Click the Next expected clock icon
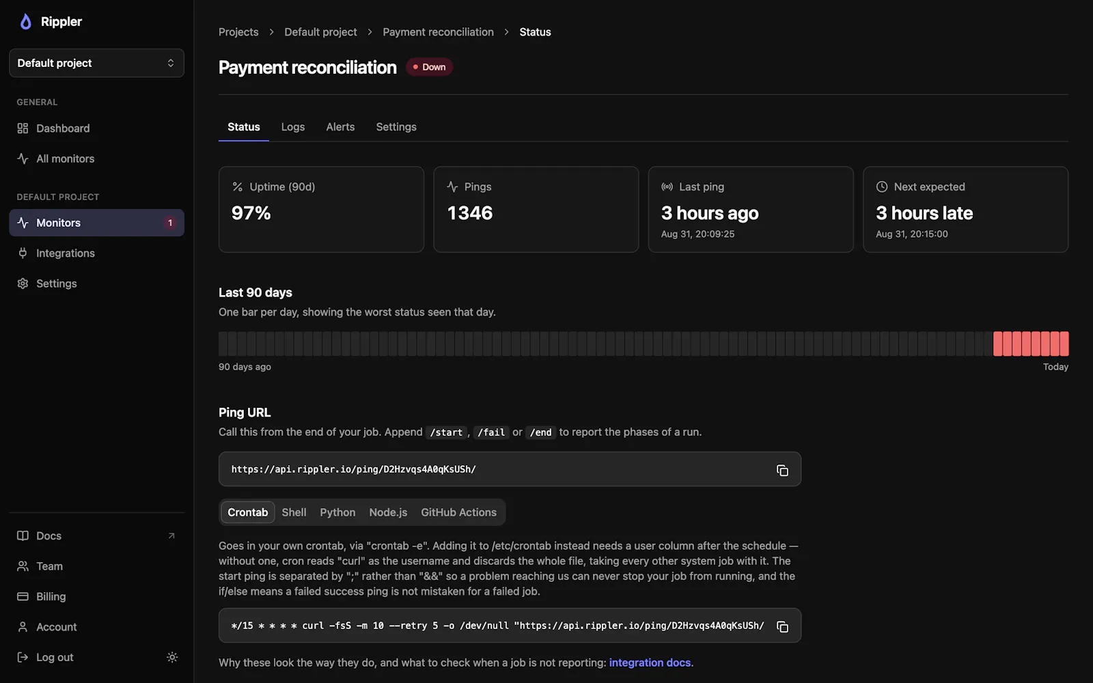1093x683 pixels. coord(882,186)
